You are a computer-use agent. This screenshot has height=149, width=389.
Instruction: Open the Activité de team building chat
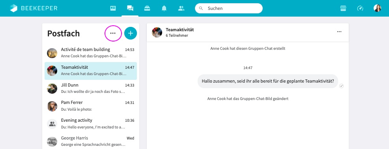pos(91,53)
